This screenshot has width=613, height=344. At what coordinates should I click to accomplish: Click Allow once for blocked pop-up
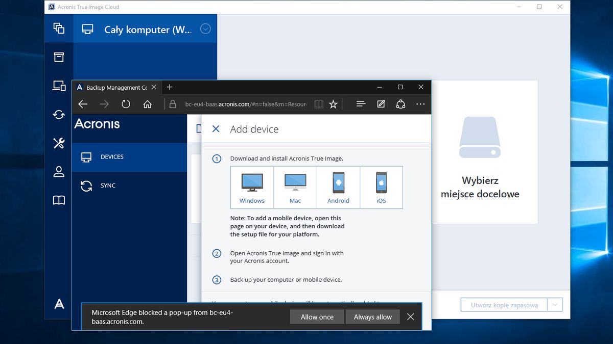(317, 317)
